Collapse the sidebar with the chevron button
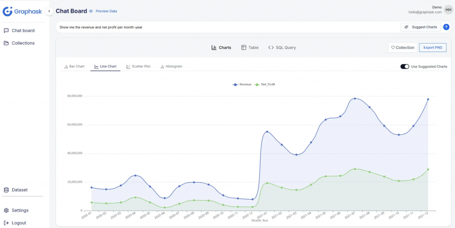 point(49,11)
